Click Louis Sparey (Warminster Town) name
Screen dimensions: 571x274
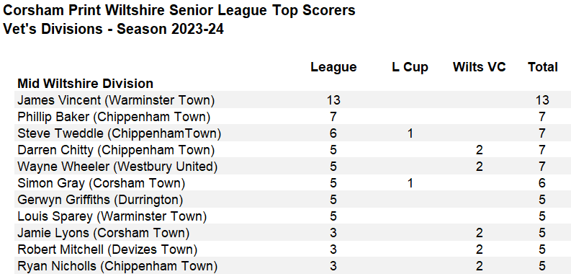pos(112,216)
